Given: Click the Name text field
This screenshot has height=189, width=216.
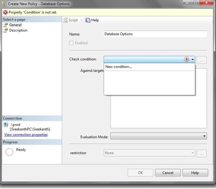Looking at the screenshot, I should (x=155, y=34).
